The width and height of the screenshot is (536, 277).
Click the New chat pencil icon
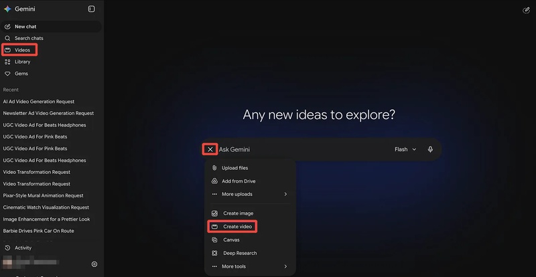7,27
